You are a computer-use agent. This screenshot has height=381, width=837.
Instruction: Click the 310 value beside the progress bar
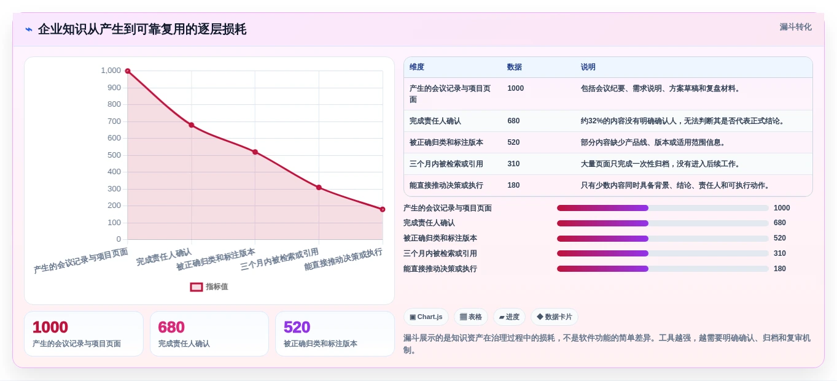click(780, 253)
